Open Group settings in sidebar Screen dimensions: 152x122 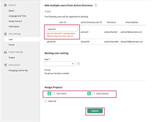[x=12, y=45]
